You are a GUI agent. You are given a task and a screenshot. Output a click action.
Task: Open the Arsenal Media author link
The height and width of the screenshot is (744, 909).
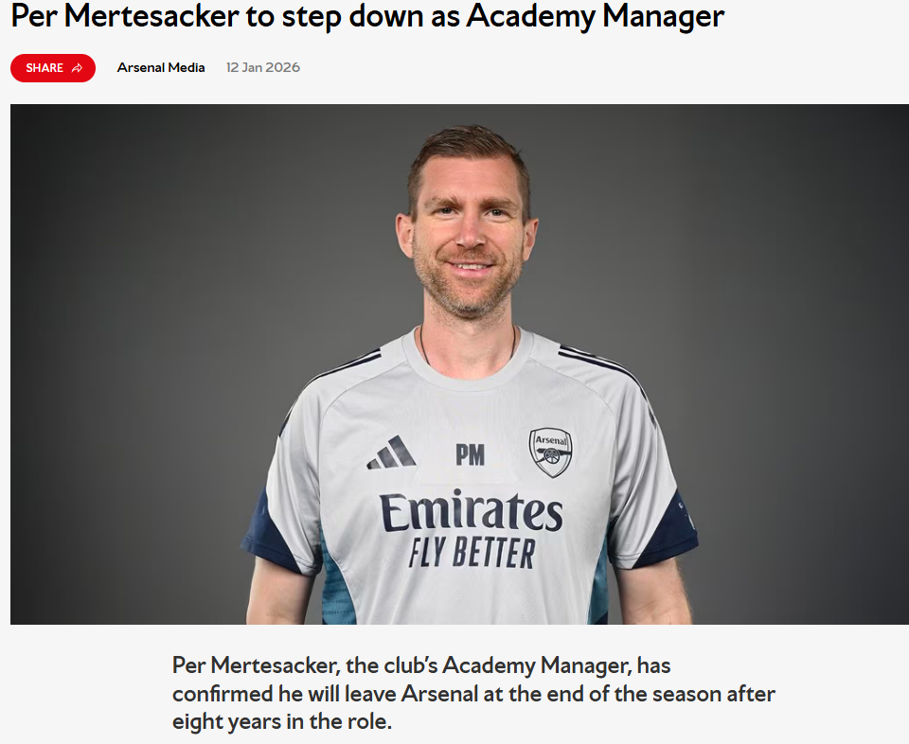(161, 67)
